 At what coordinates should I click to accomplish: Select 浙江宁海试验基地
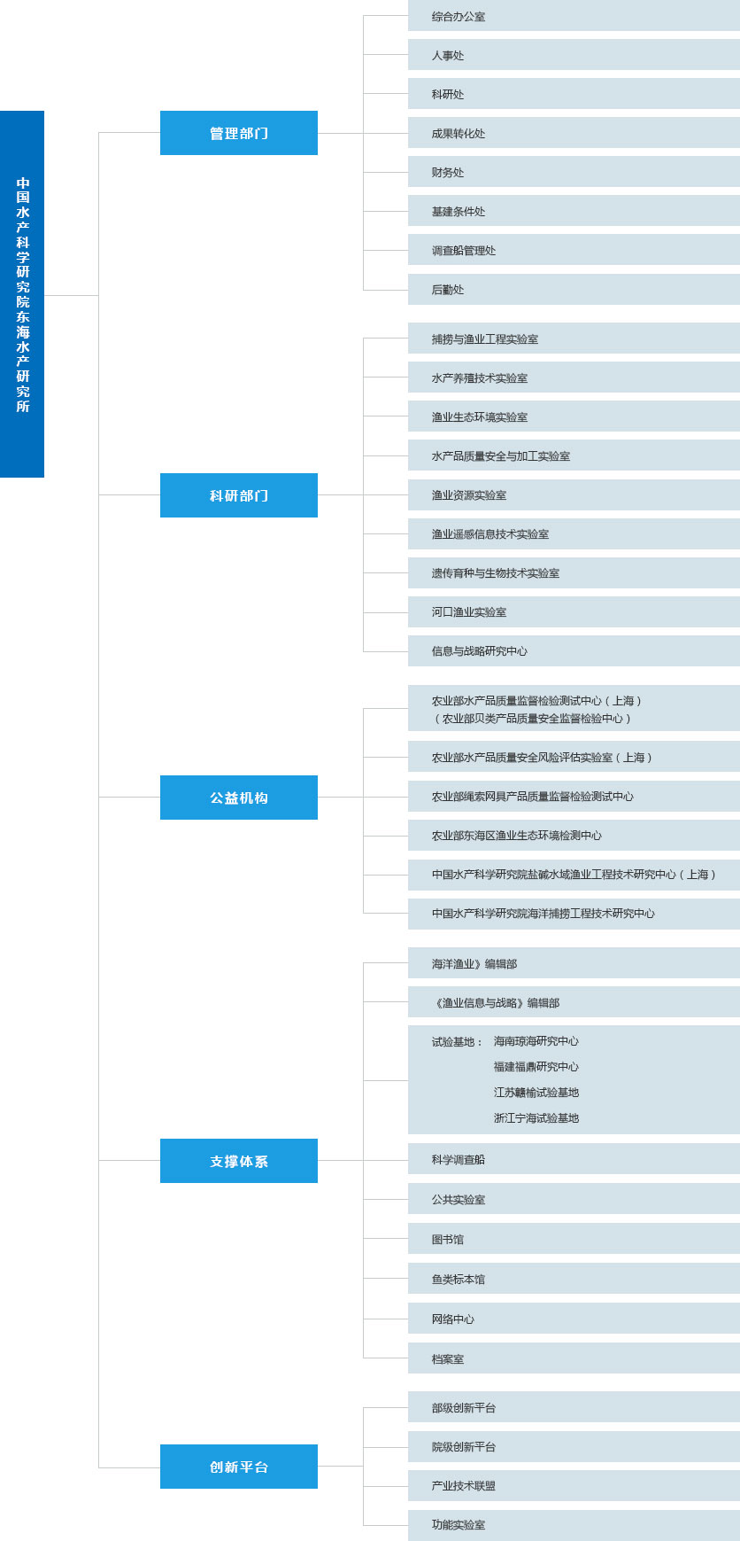(536, 1118)
